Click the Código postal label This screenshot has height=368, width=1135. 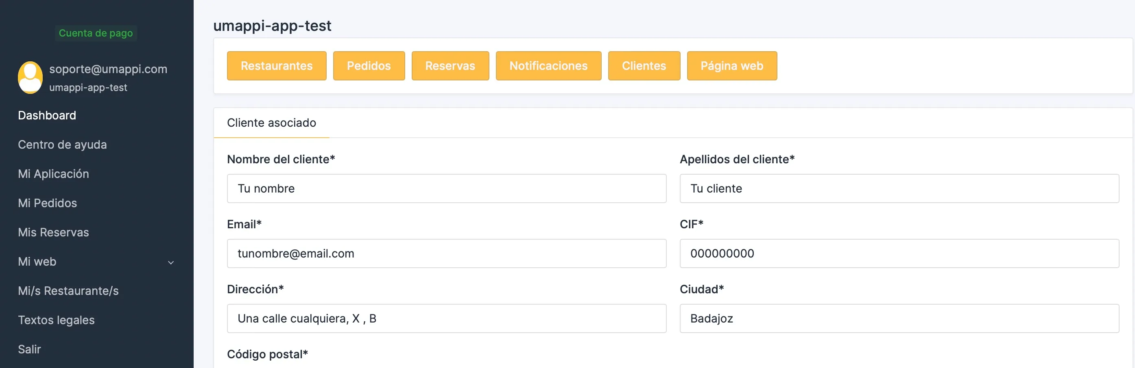coord(267,354)
